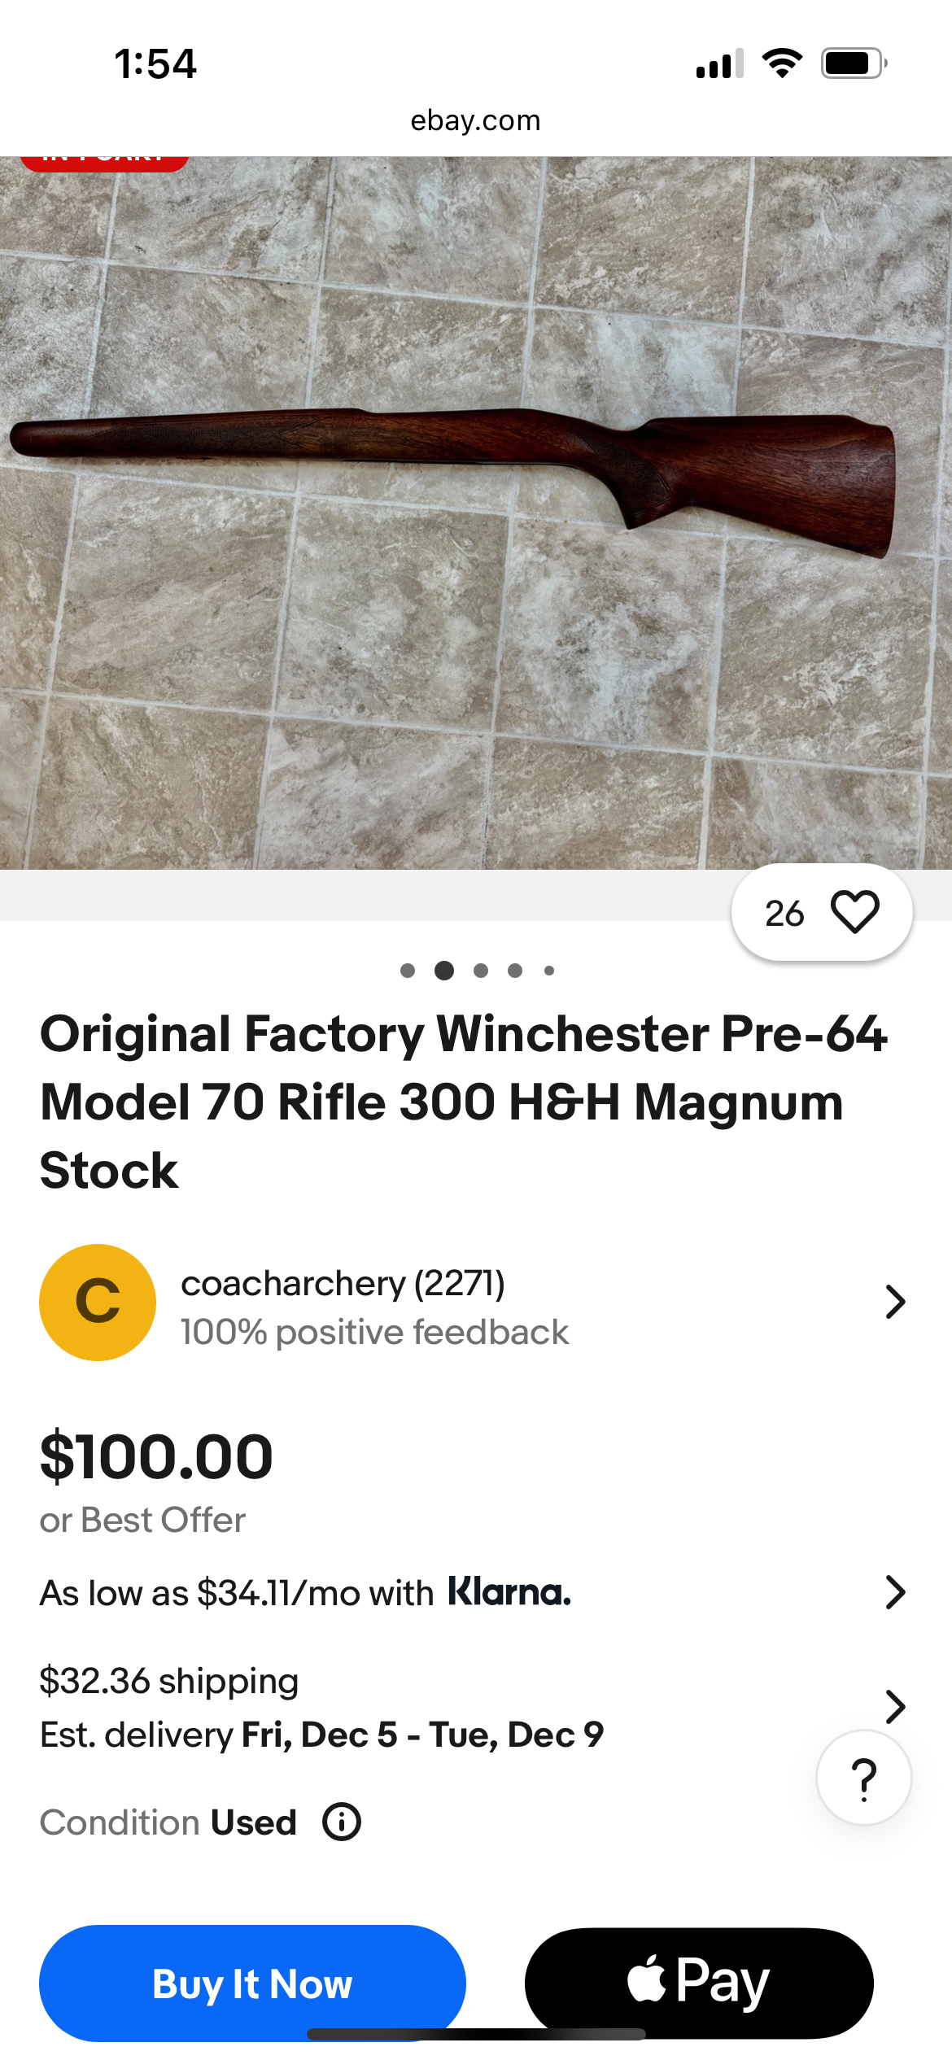This screenshot has height=2060, width=952.
Task: Expand shipping and delivery details chevron
Action: click(x=895, y=1706)
